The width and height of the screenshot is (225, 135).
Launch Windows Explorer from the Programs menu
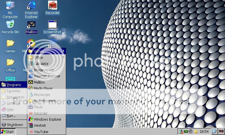pyautogui.click(x=46, y=119)
